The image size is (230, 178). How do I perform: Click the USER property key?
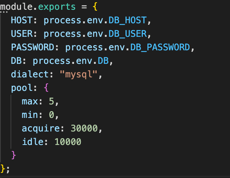[x=21, y=34]
